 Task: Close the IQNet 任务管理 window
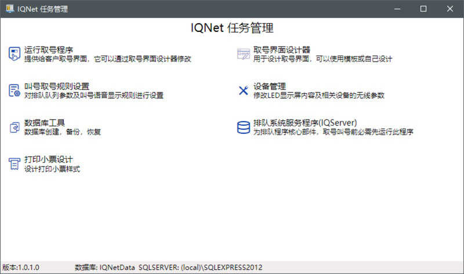pyautogui.click(x=450, y=9)
